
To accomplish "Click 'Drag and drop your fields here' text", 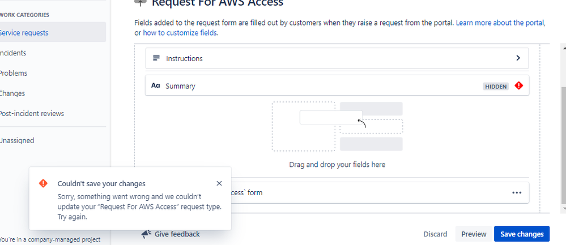I will click(337, 165).
